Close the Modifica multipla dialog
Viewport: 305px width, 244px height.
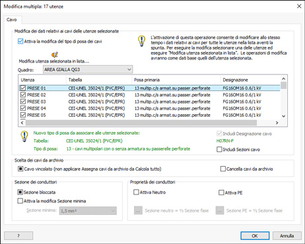[x=299, y=6]
